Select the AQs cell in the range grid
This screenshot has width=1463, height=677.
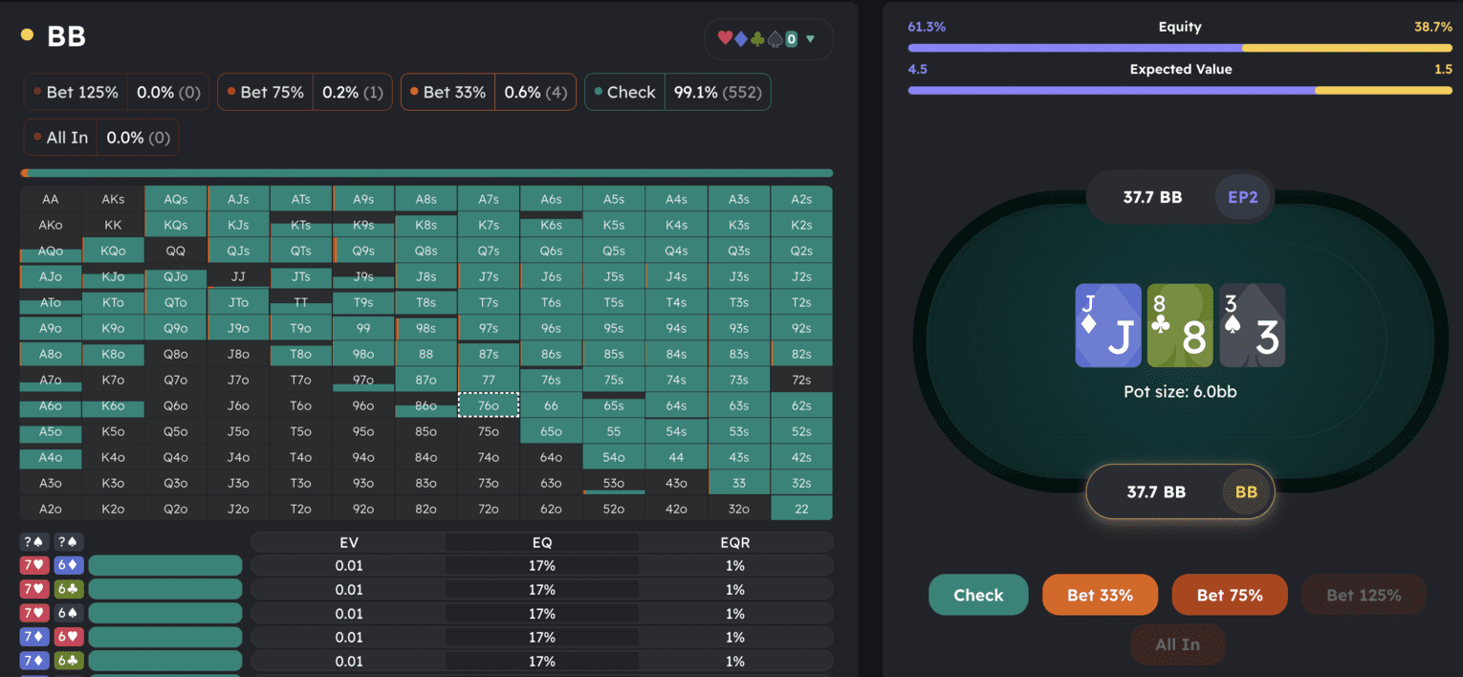pyautogui.click(x=176, y=199)
